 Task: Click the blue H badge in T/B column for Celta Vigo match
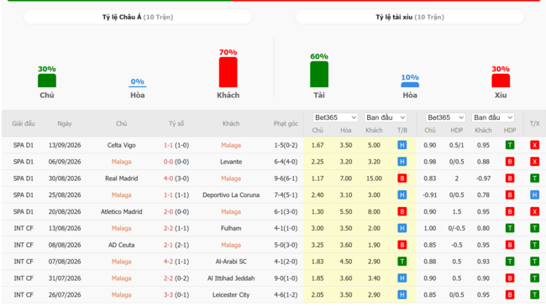point(402,145)
